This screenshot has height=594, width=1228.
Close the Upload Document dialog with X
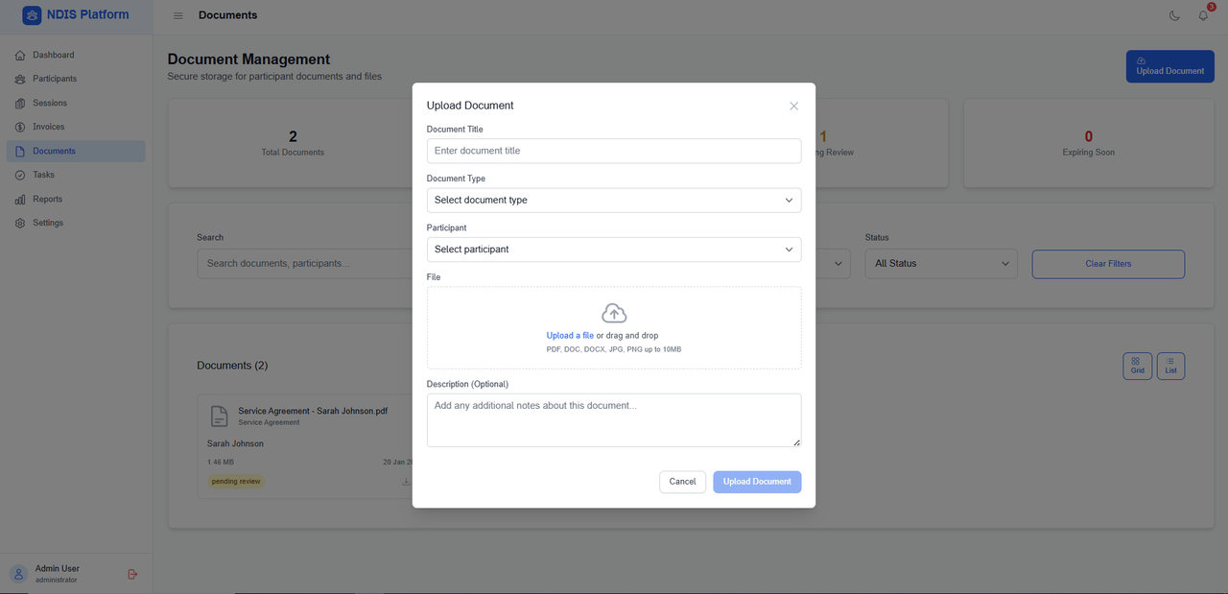tap(793, 106)
